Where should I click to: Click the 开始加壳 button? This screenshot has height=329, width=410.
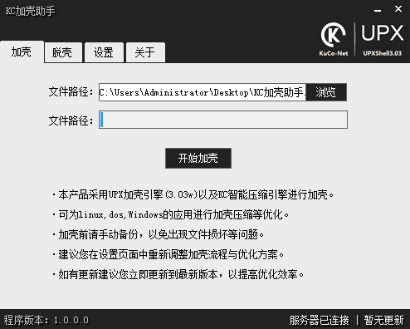pos(198,158)
